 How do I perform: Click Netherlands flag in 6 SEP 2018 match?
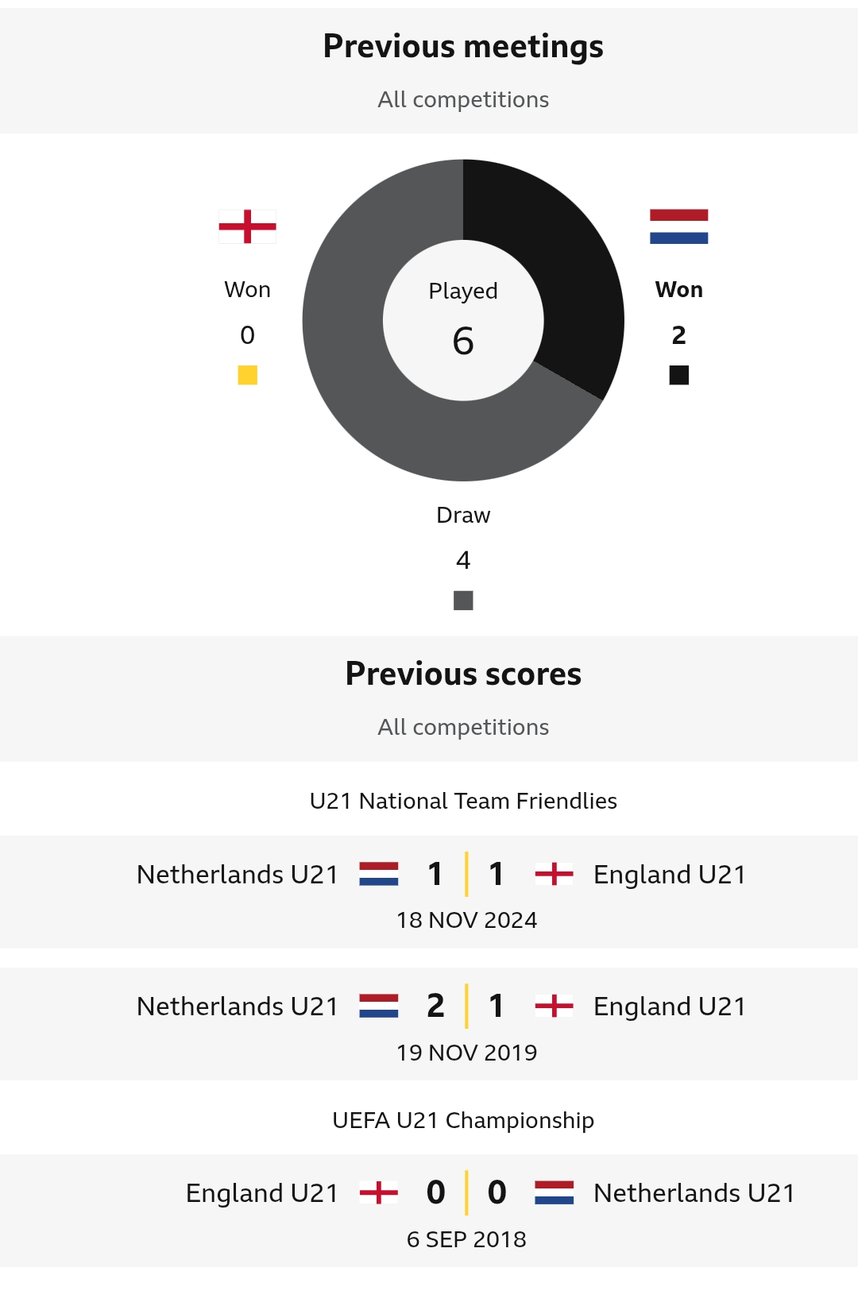click(554, 1192)
